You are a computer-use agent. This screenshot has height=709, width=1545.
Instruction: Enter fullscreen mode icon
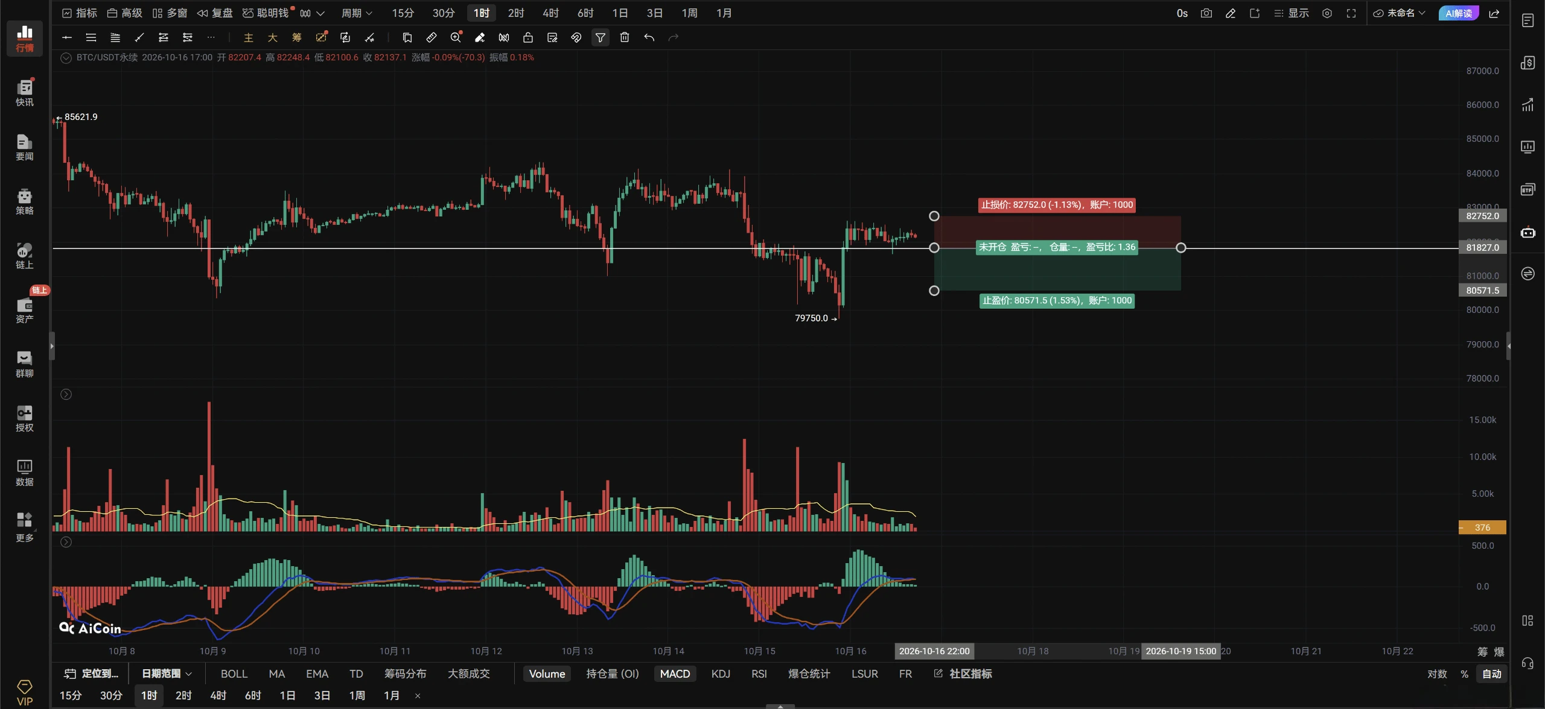pyautogui.click(x=1351, y=13)
